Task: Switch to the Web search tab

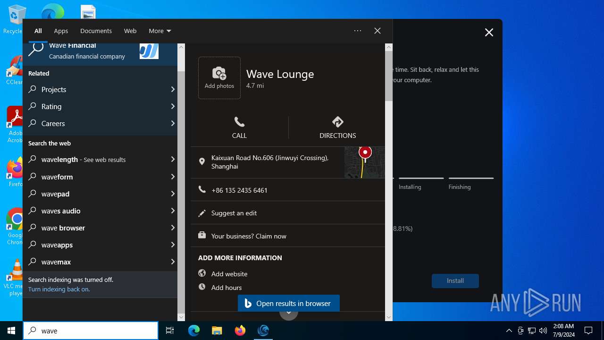Action: 130,31
